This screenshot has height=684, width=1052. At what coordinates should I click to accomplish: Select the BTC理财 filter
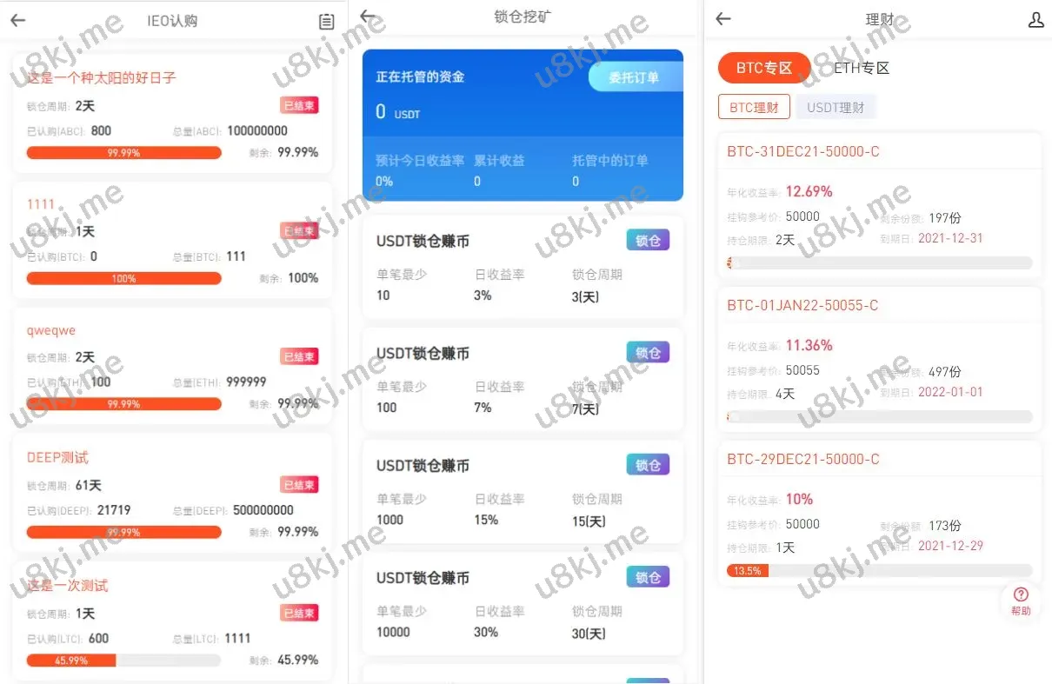pos(754,107)
